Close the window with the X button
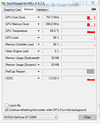 click(x=93, y=3)
